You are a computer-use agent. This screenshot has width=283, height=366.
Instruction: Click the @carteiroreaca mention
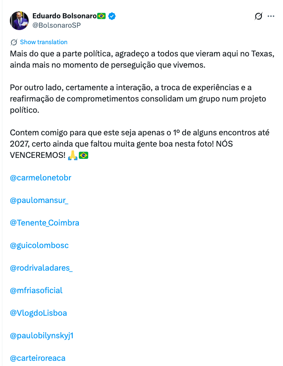click(38, 358)
